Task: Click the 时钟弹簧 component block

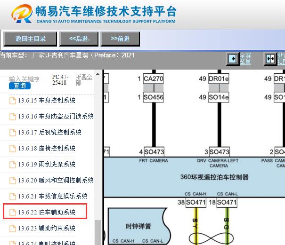Action: coord(138,226)
